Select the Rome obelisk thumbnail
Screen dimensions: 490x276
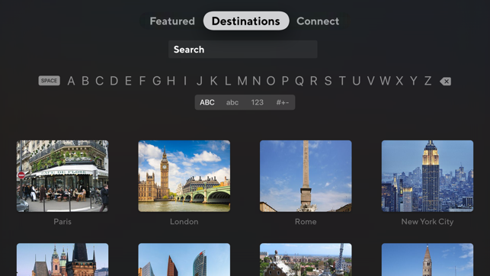point(306,176)
